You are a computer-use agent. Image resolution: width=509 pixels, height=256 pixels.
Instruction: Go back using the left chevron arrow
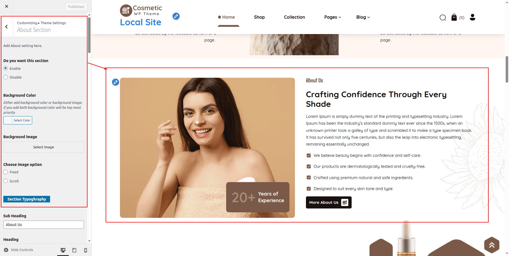[7, 27]
